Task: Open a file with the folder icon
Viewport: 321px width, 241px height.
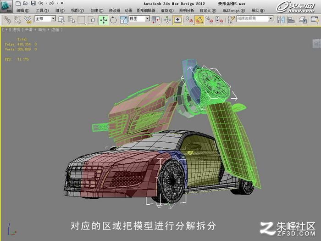Action: point(26,3)
